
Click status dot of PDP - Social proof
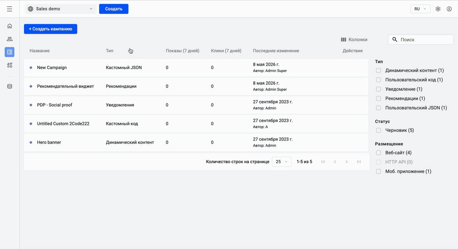31,105
